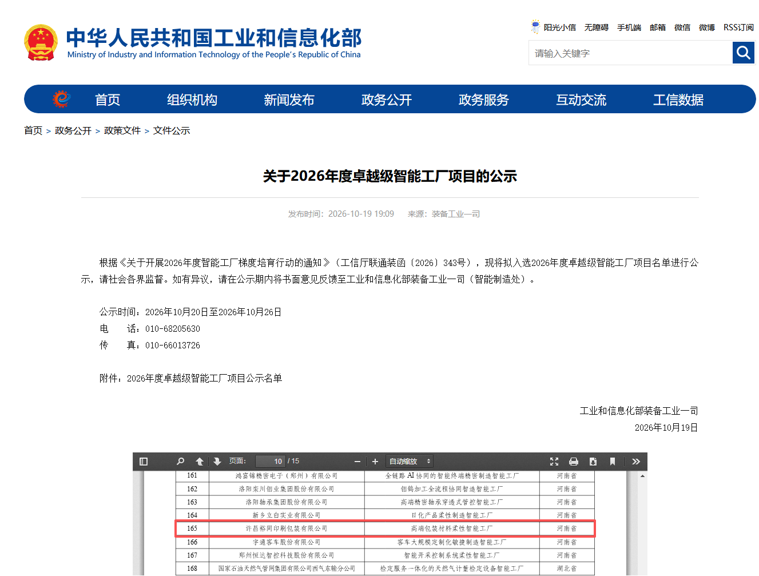
Task: Toggle the PDF viewer sidebar
Action: [144, 462]
